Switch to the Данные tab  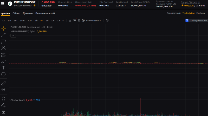(28, 13)
